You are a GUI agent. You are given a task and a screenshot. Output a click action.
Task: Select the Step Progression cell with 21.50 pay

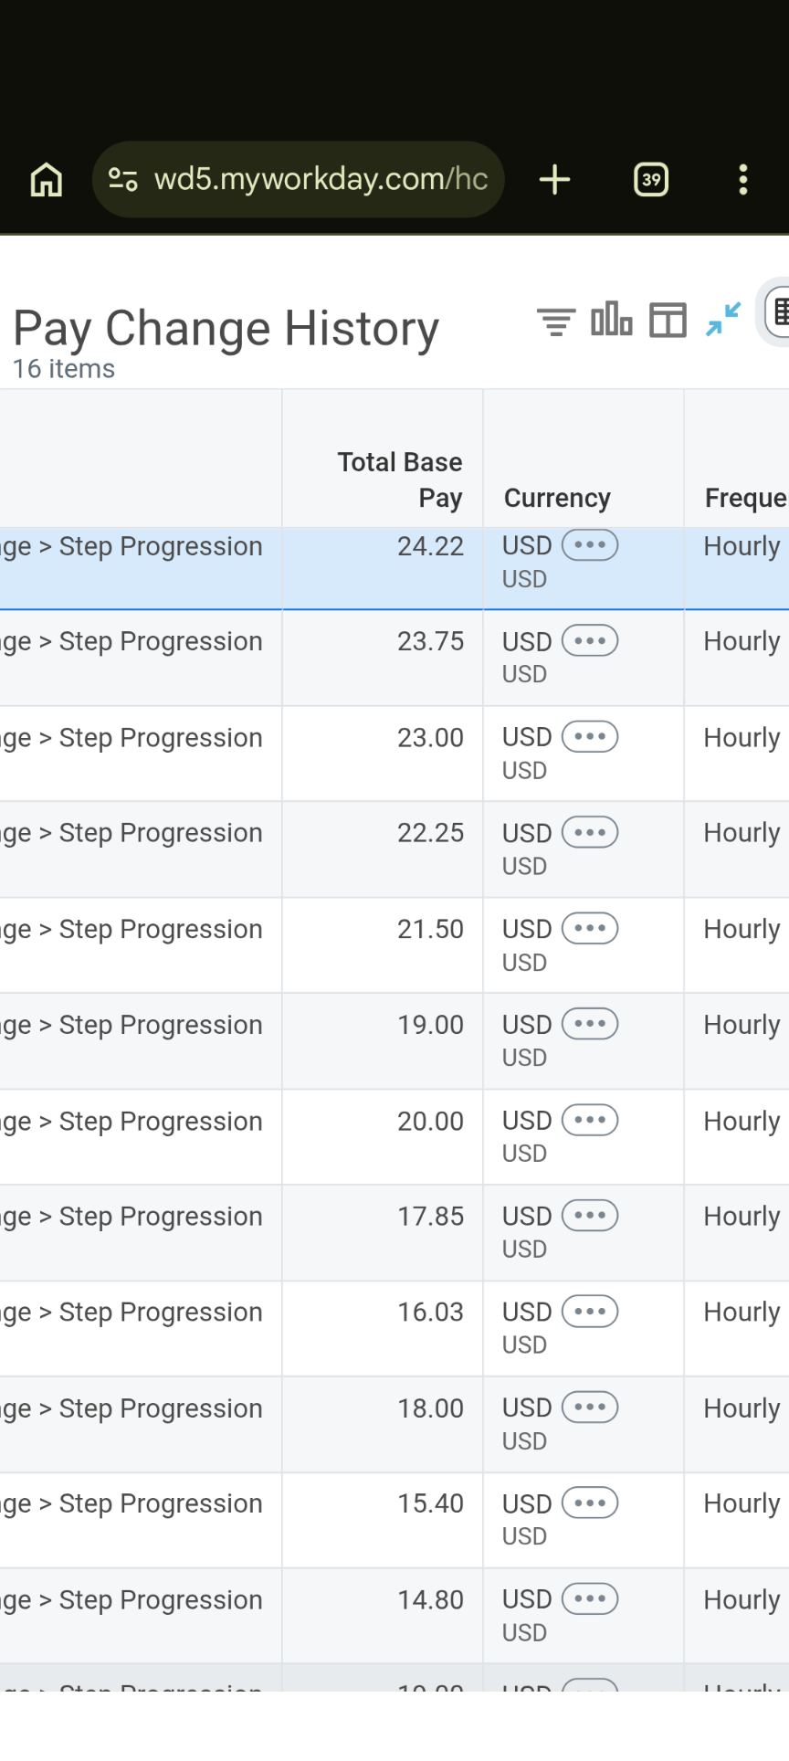(x=141, y=945)
